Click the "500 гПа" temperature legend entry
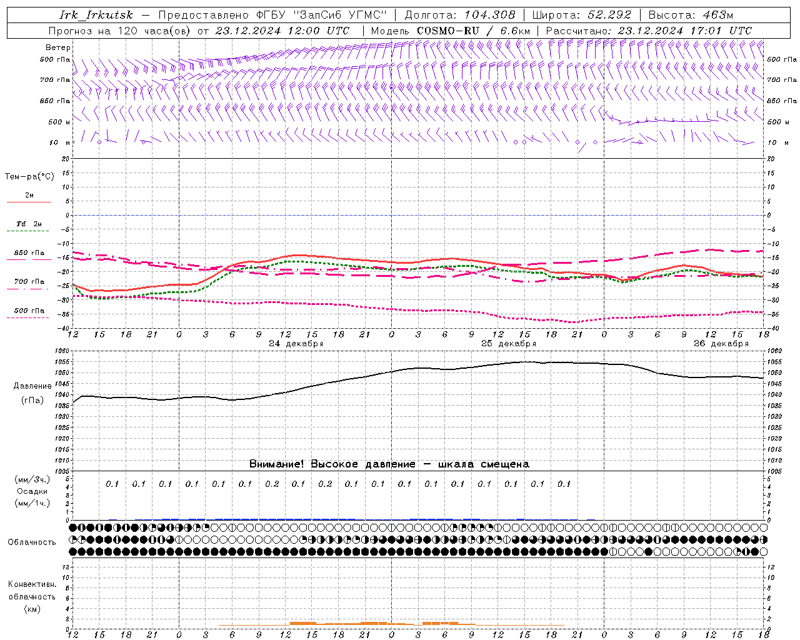The width and height of the screenshot is (800, 640). pyautogui.click(x=29, y=311)
